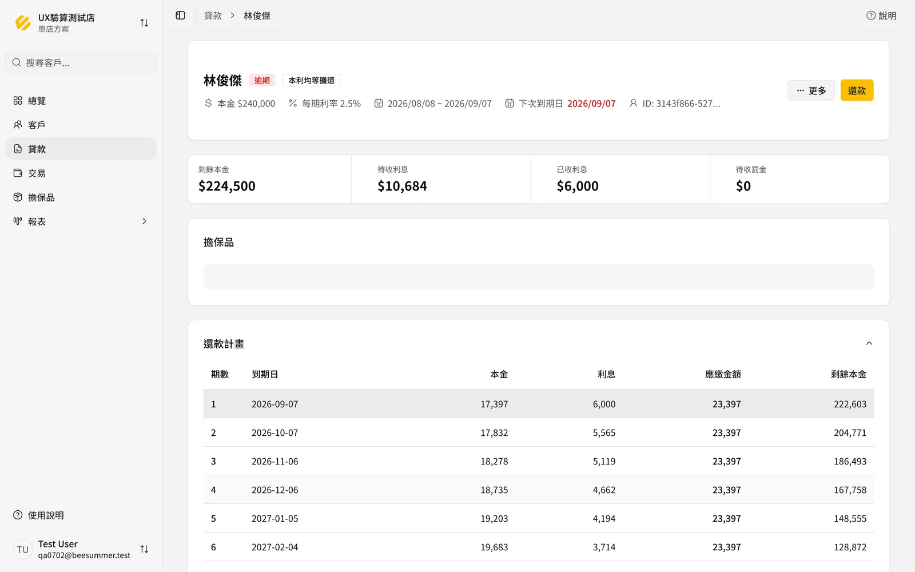
Task: Click the yellow 還款 button
Action: [x=857, y=90]
